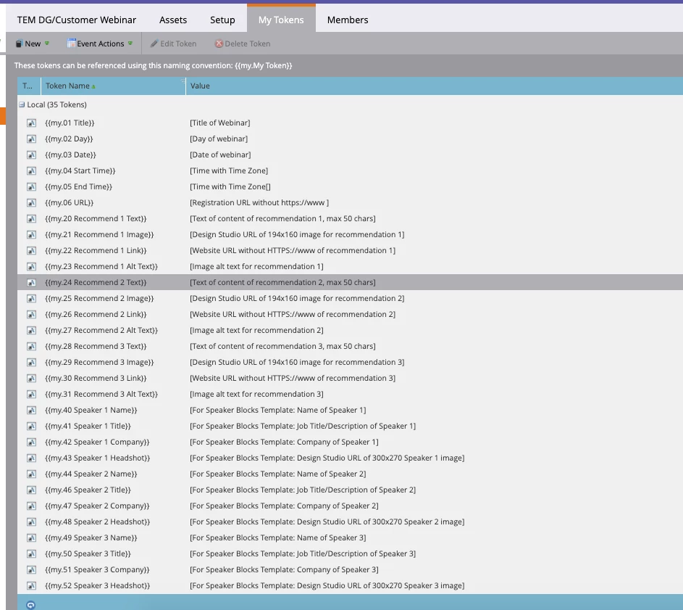Click the token icon beside my.21 Recommend 1 Image
This screenshot has width=683, height=610.
click(x=31, y=235)
